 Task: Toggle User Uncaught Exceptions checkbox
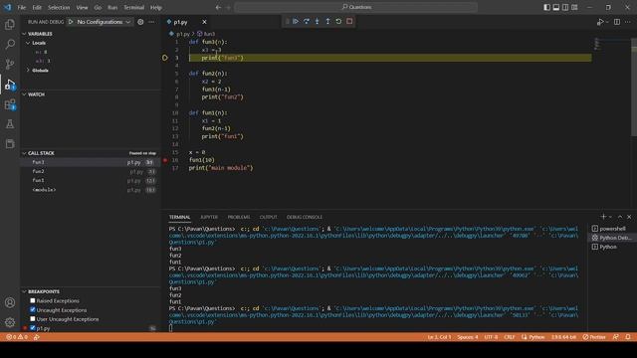pos(33,319)
